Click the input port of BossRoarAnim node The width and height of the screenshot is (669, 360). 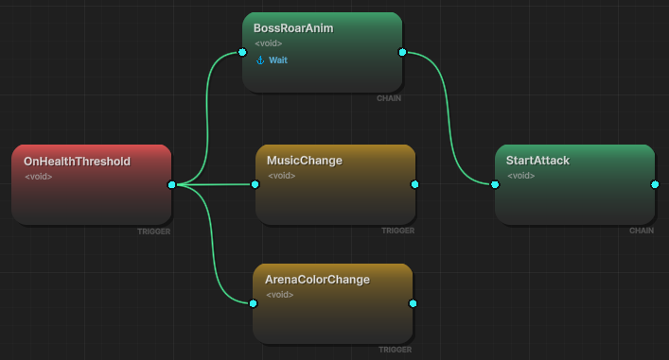pos(242,52)
